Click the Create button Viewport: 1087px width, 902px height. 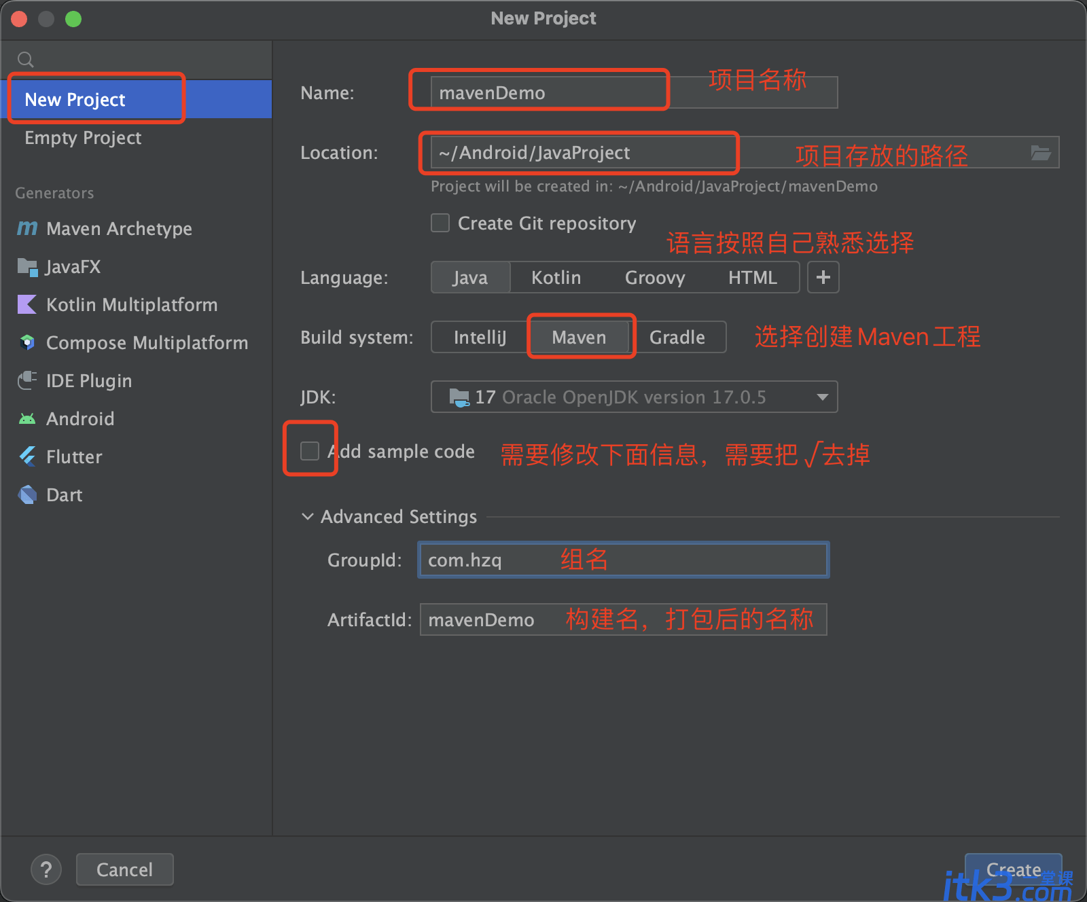click(x=1013, y=869)
